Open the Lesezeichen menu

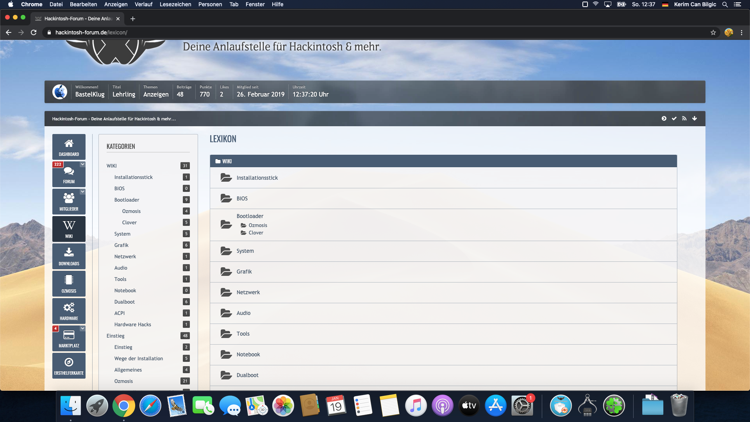(x=175, y=4)
